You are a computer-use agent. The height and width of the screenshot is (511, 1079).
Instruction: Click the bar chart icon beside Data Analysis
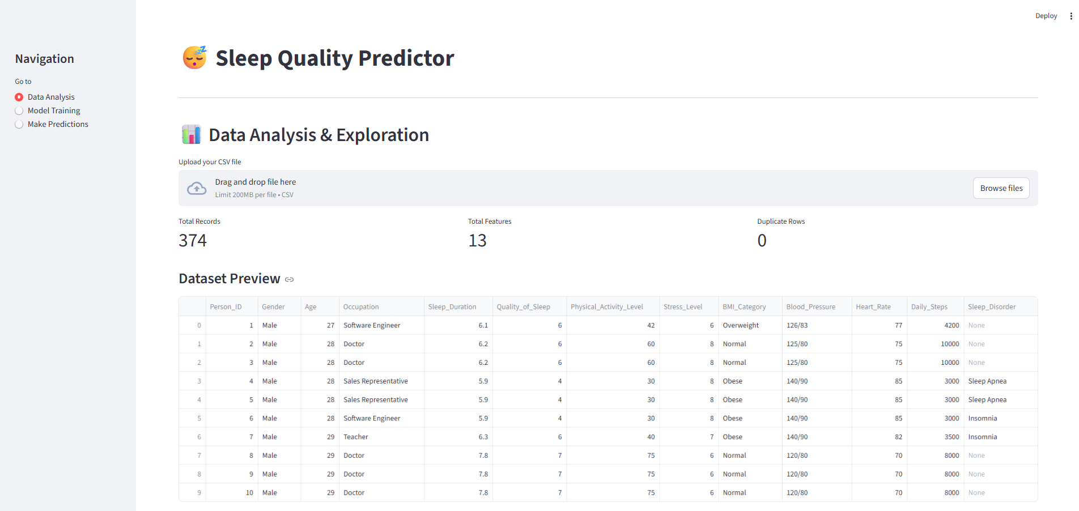pyautogui.click(x=191, y=135)
